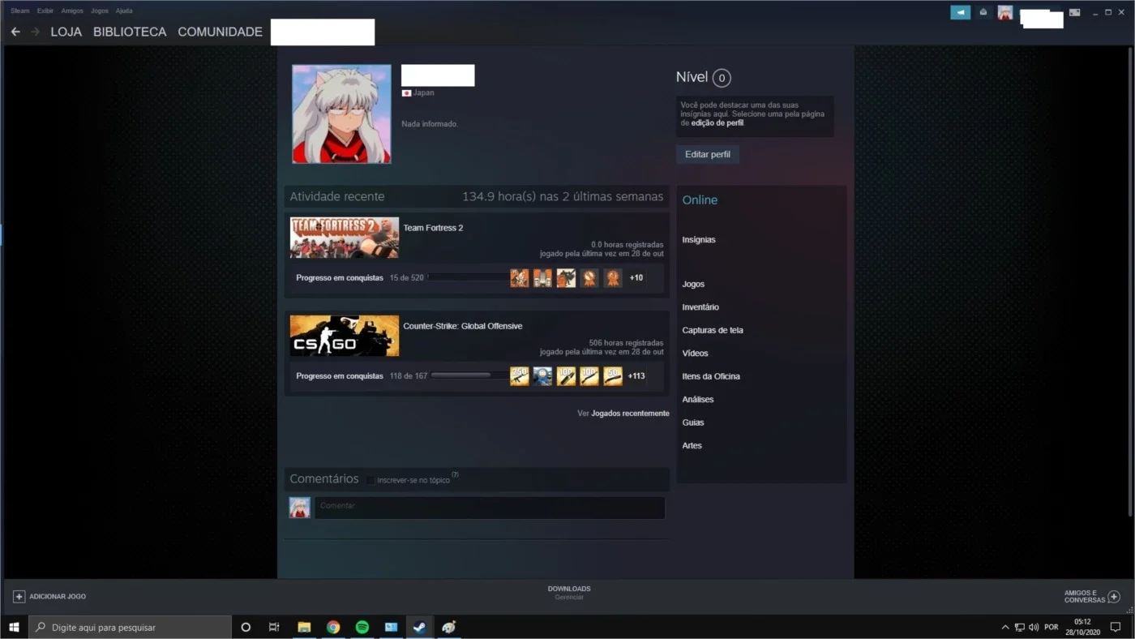Open Capturas de tela link
Screen dimensions: 1135x639
pos(713,330)
